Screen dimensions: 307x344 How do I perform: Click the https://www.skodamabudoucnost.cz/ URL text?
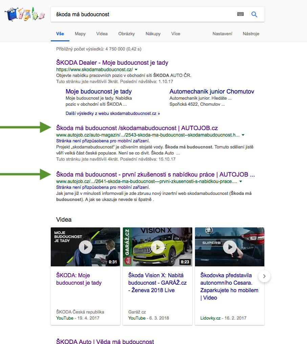point(94,69)
